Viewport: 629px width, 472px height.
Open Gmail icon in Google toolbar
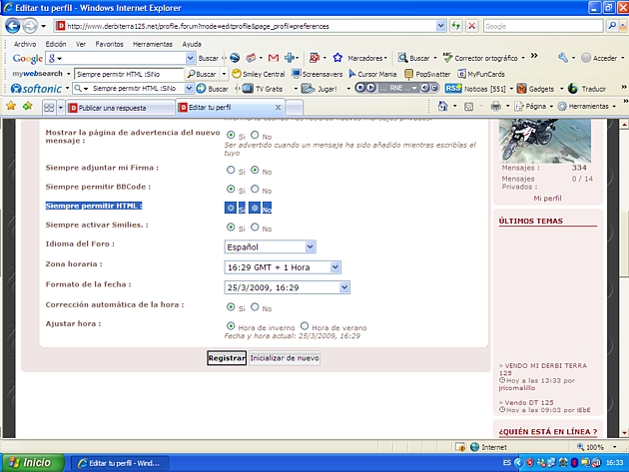click(x=274, y=58)
